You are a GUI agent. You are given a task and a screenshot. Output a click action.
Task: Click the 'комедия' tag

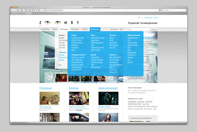[132, 101]
